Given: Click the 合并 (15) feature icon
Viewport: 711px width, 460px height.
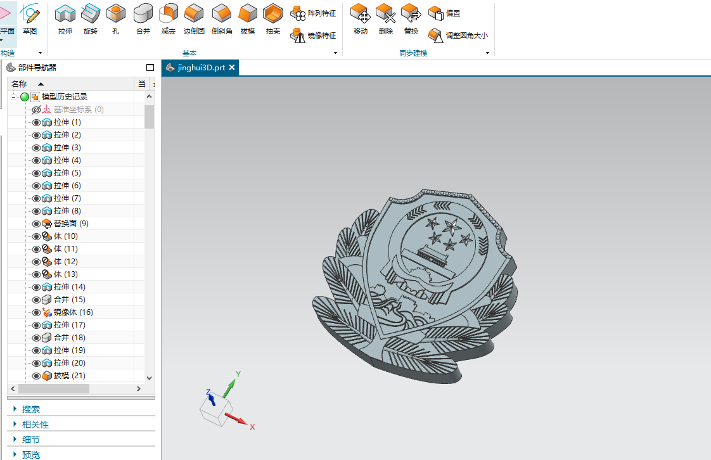Looking at the screenshot, I should point(47,300).
